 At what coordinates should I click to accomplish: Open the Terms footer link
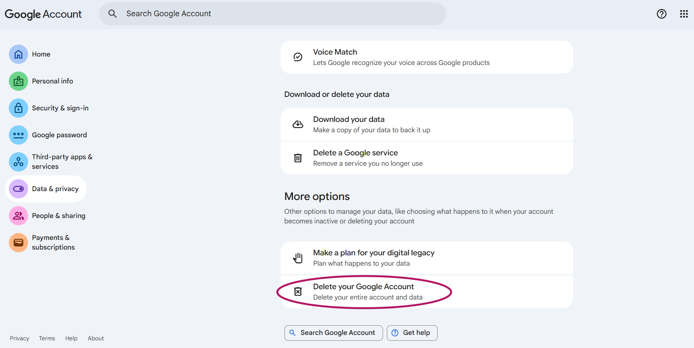pos(47,338)
